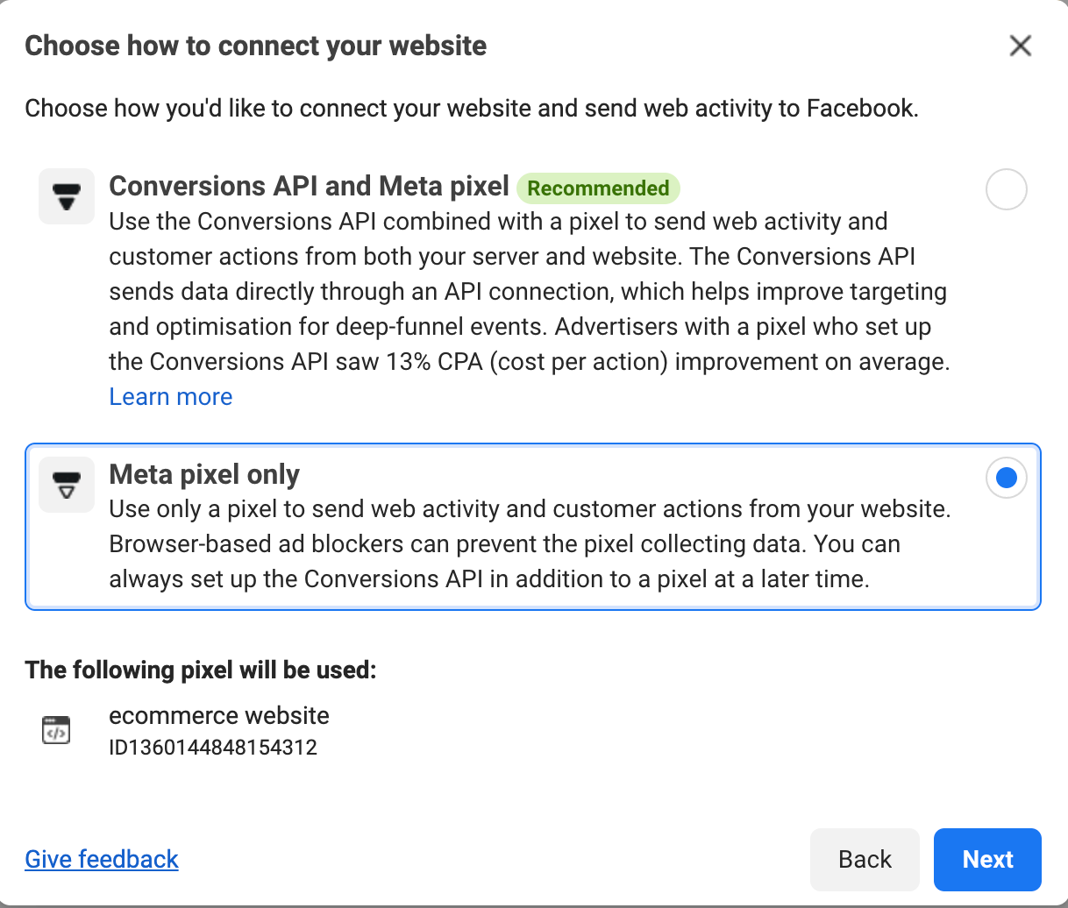Open the Learn more link
The image size is (1068, 908).
pos(171,397)
